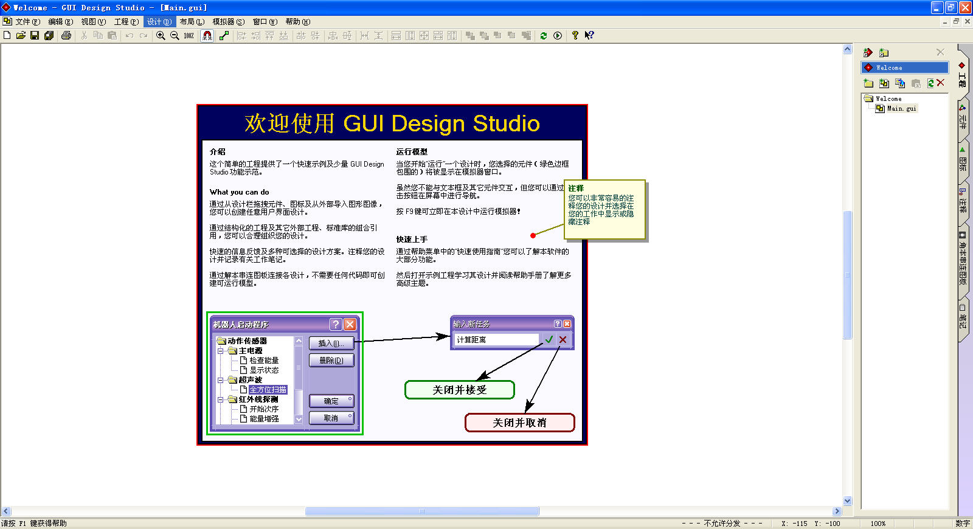Open the 模拟器(S) menu
Image resolution: width=973 pixels, height=529 pixels.
tap(229, 21)
